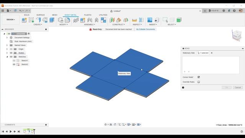Open My Editable Documents link
245x138 pixels.
click(145, 29)
